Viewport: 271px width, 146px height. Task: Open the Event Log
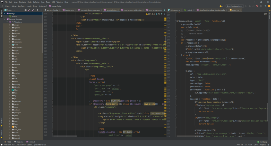(x=262, y=142)
